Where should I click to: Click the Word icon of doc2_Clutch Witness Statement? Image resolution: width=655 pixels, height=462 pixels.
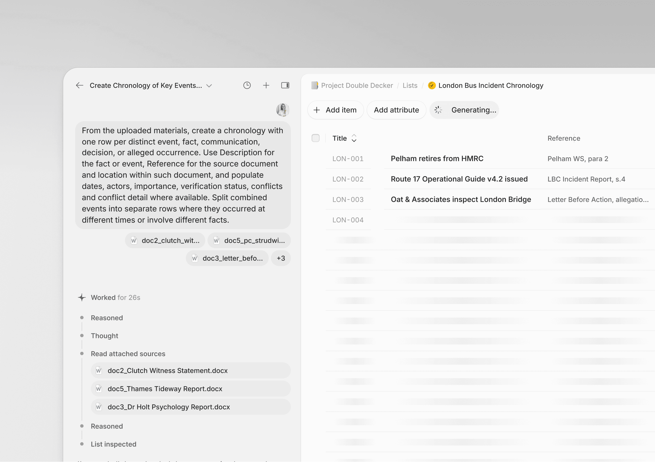pyautogui.click(x=99, y=371)
